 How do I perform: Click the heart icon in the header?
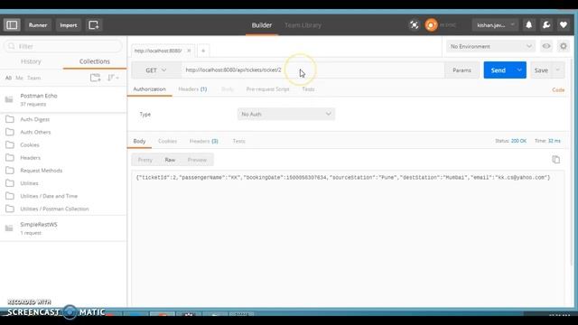click(x=564, y=25)
